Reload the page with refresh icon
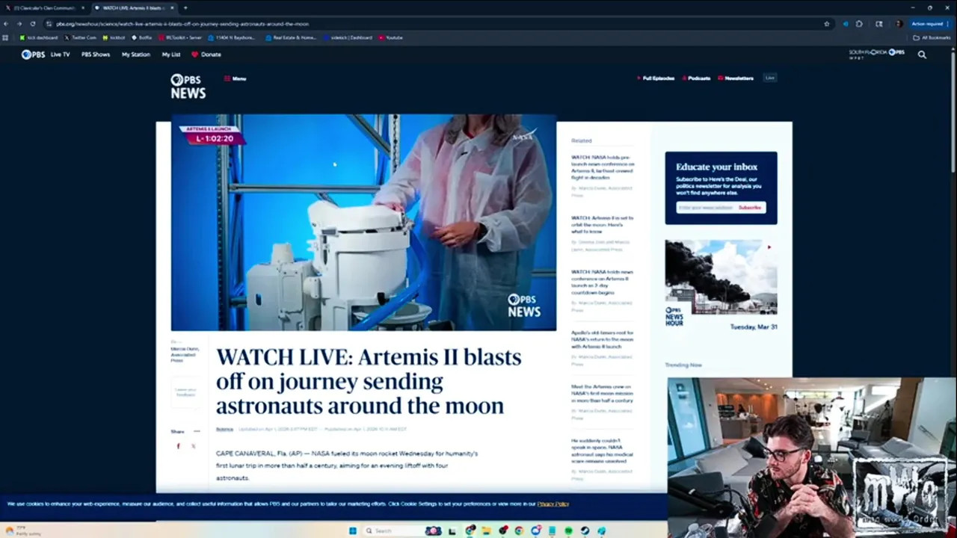The width and height of the screenshot is (957, 538). [x=33, y=24]
